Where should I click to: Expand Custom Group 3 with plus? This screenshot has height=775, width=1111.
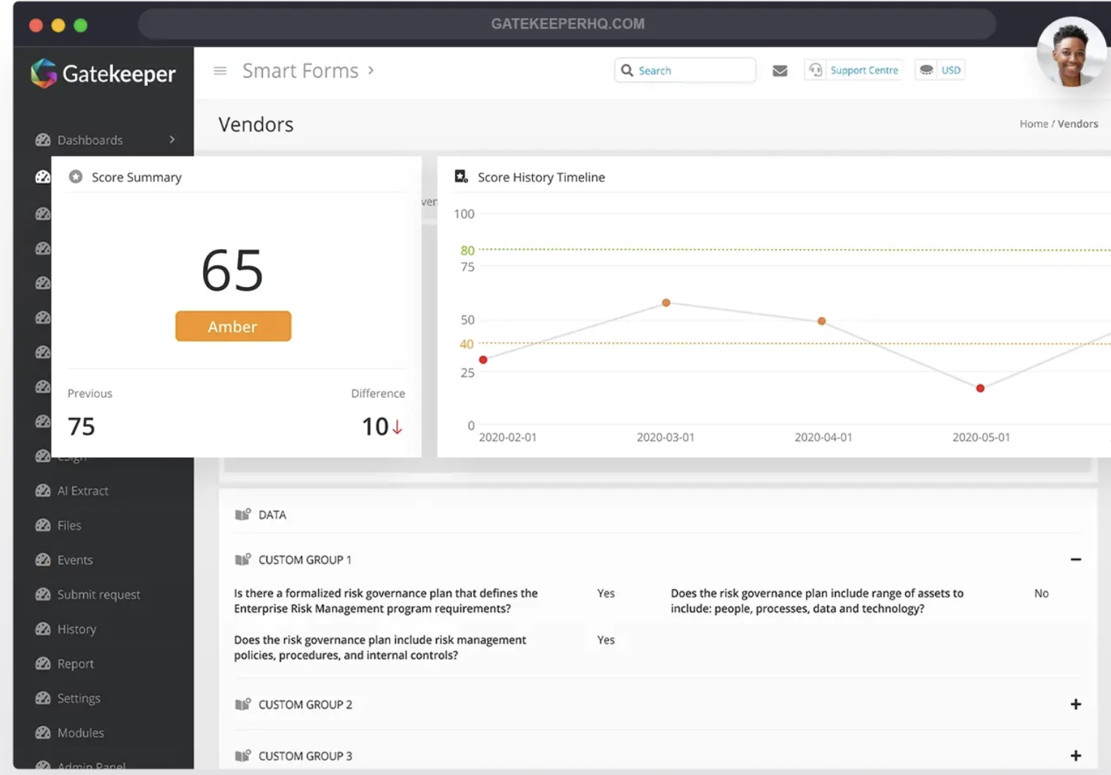click(x=1075, y=755)
